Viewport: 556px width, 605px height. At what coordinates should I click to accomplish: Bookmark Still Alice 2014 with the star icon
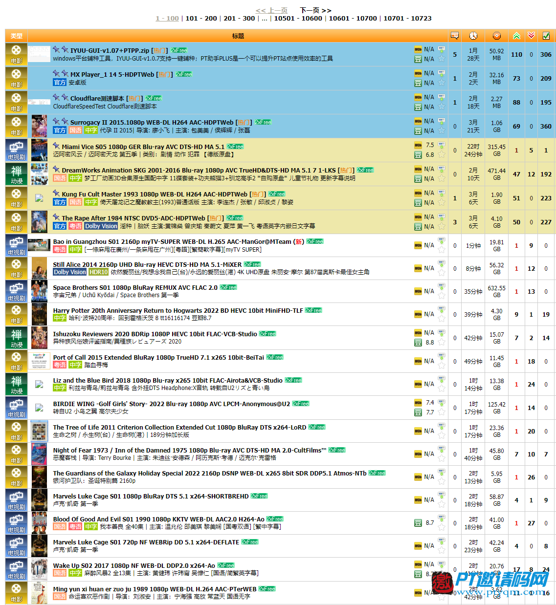click(442, 273)
